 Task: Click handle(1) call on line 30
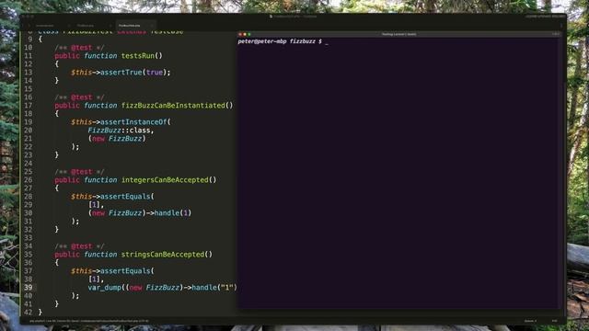[x=173, y=212]
